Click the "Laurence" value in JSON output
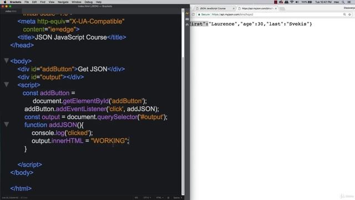355x200 pixels. (224, 24)
